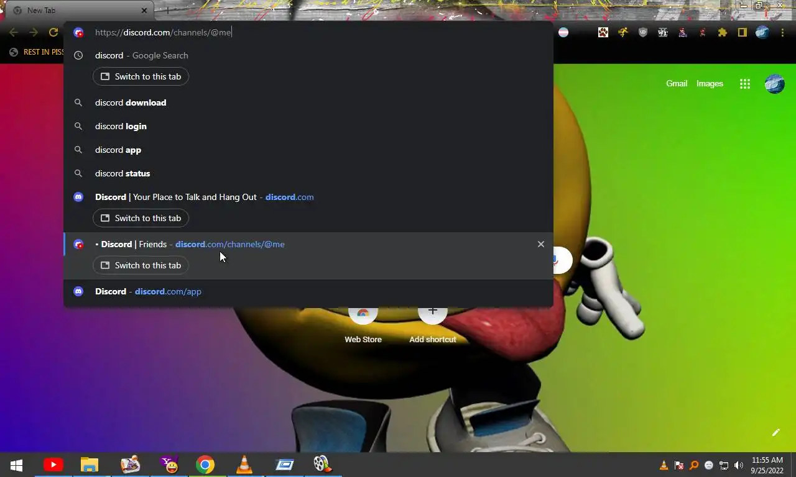Switch to tab under Google Search suggestion

(141, 76)
